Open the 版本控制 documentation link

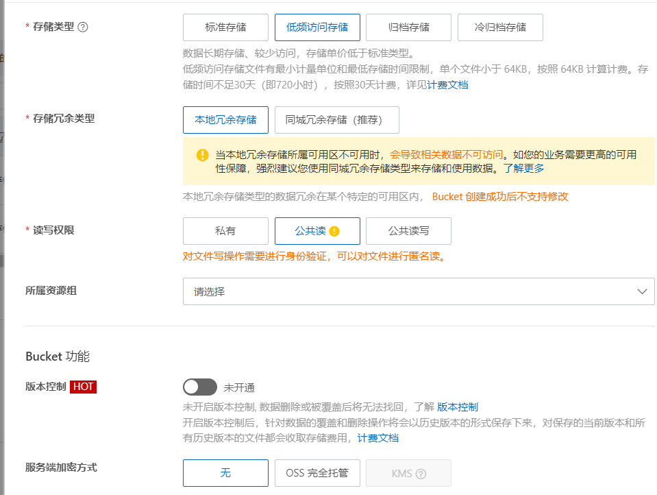[x=458, y=407]
